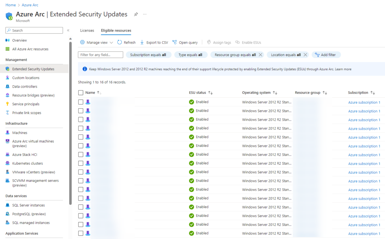Open the Export to CSV option
The image size is (385, 239).
[x=154, y=42]
